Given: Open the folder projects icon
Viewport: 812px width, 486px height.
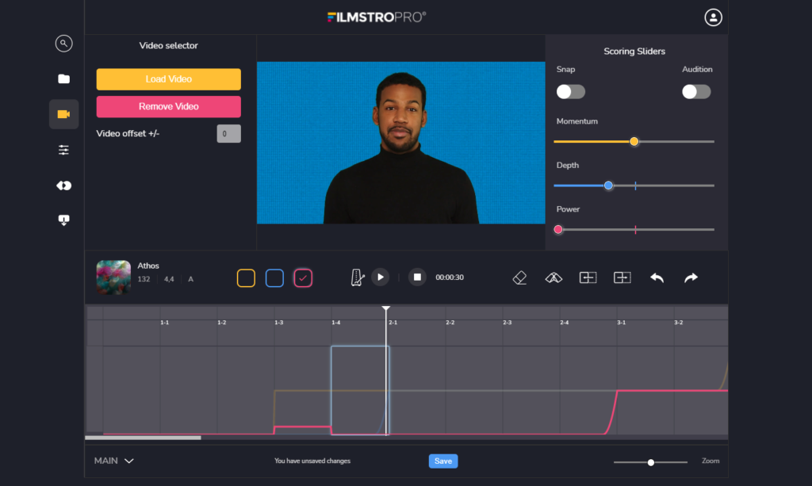Looking at the screenshot, I should click(63, 78).
